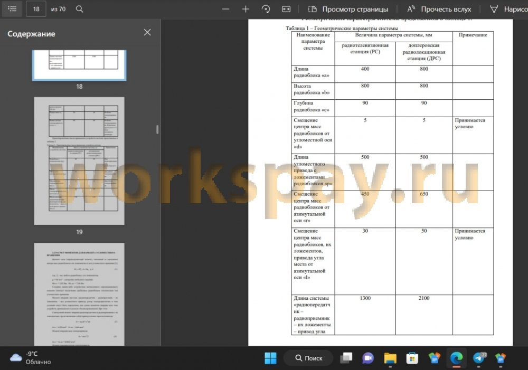Click the value 2100 in the table
This screenshot has width=528, height=370.
click(x=424, y=298)
